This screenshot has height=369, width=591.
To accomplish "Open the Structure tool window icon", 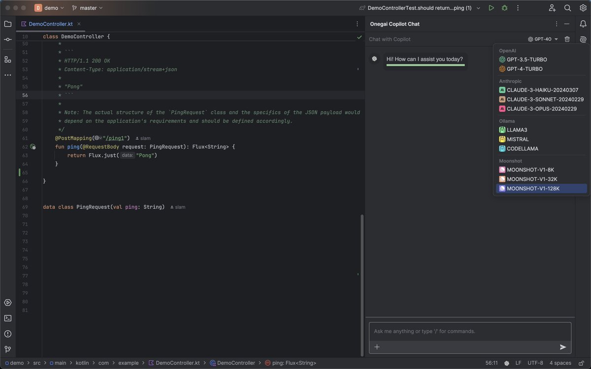I will pyautogui.click(x=7, y=59).
